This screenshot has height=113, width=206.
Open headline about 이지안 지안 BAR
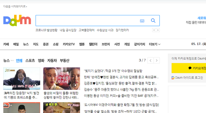click(x=121, y=96)
